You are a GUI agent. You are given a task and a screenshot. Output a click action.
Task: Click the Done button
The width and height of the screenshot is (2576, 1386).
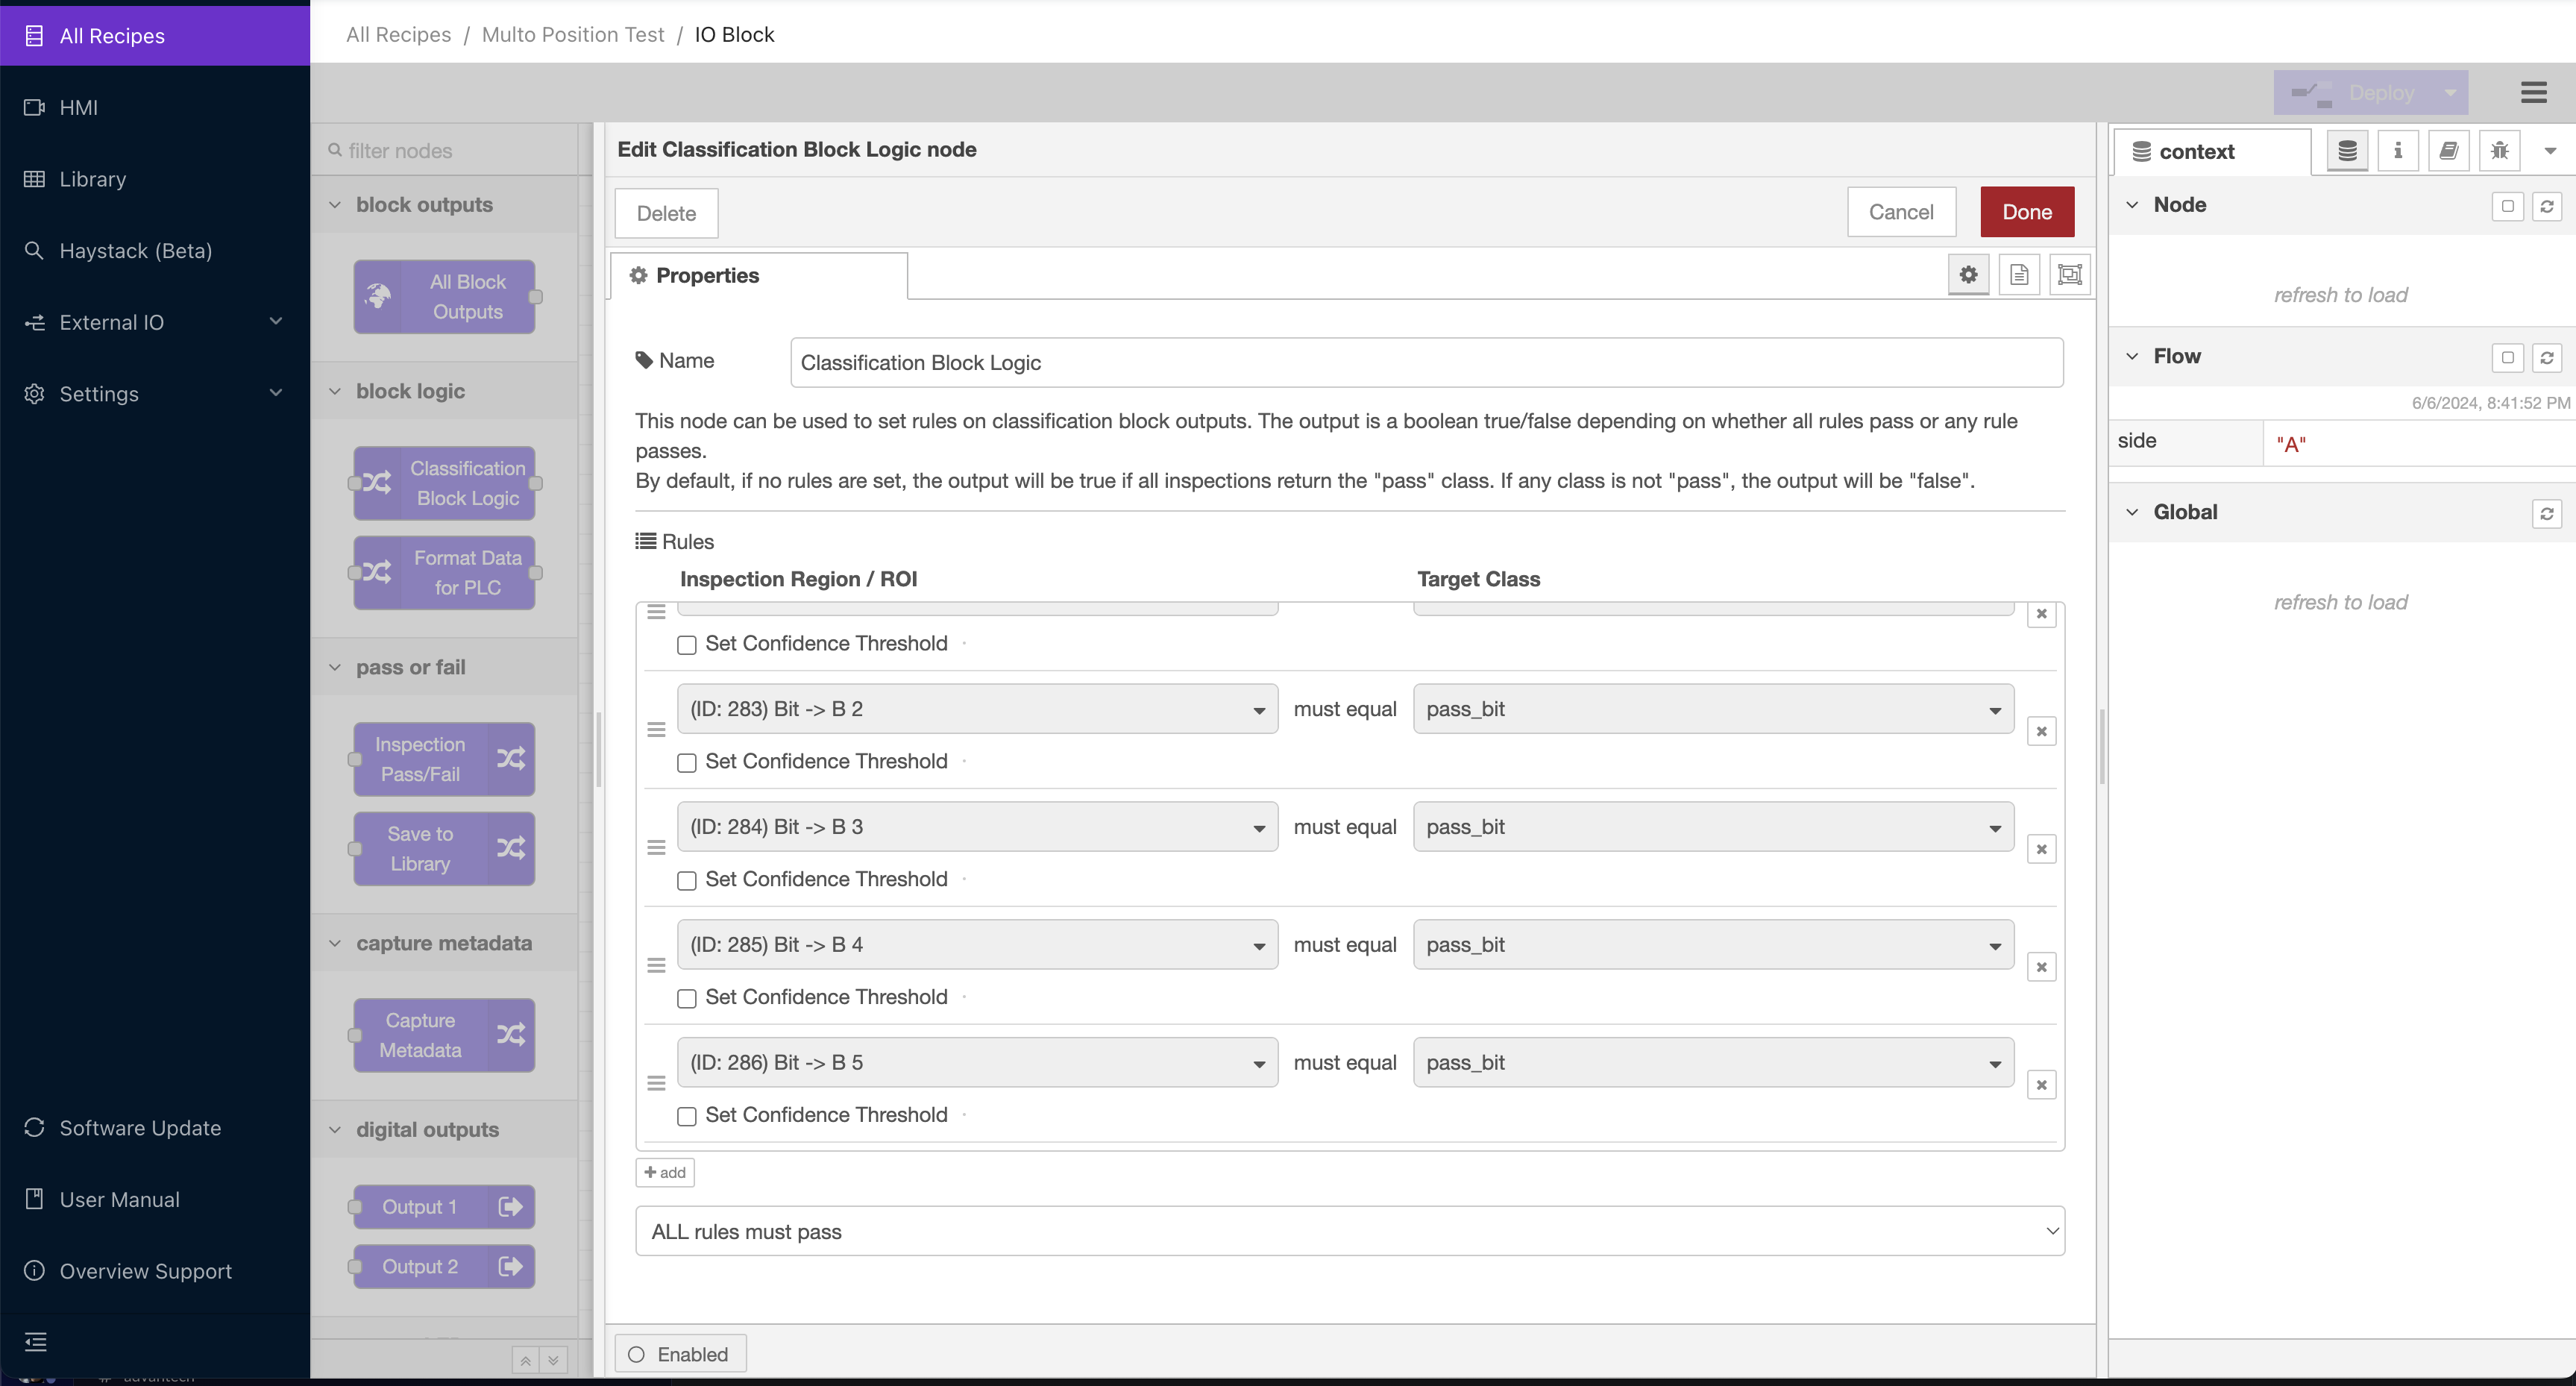[x=2027, y=211]
